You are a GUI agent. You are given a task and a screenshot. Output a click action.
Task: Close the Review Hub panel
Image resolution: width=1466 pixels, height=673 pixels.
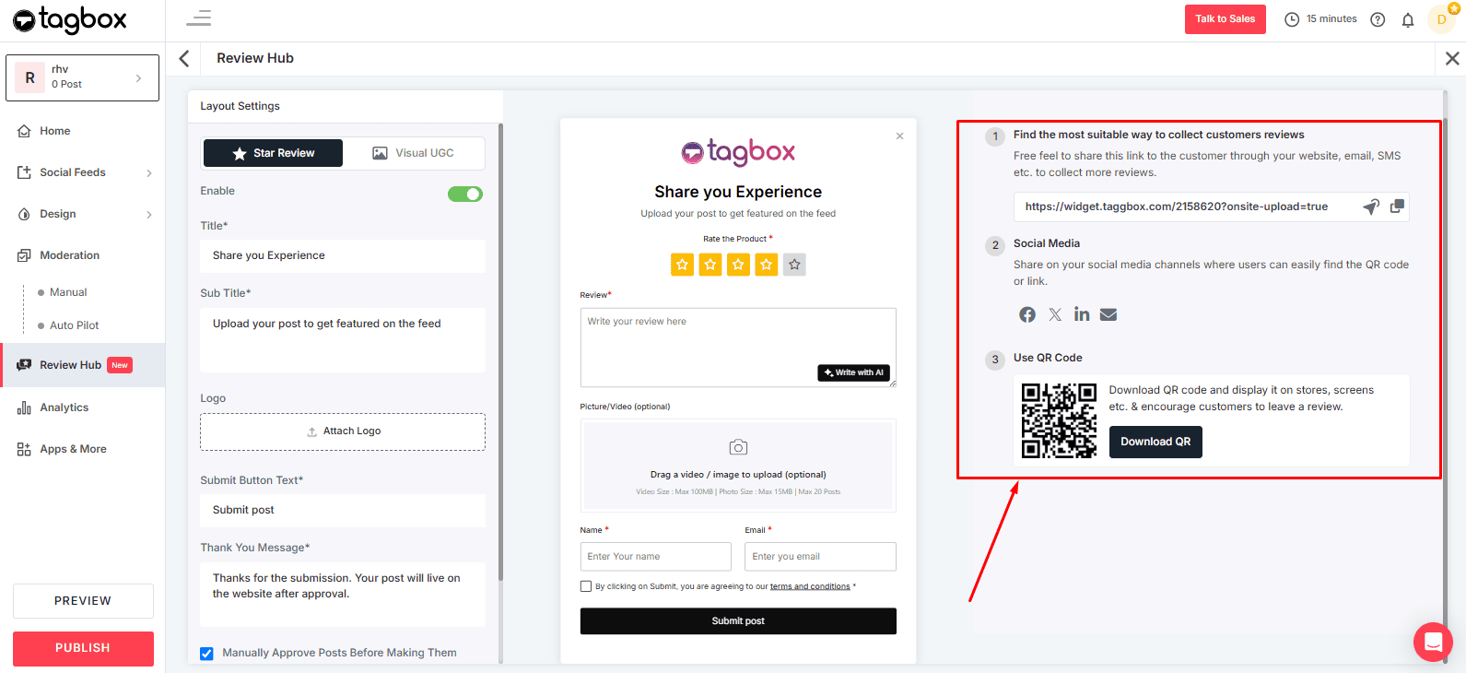[1452, 58]
